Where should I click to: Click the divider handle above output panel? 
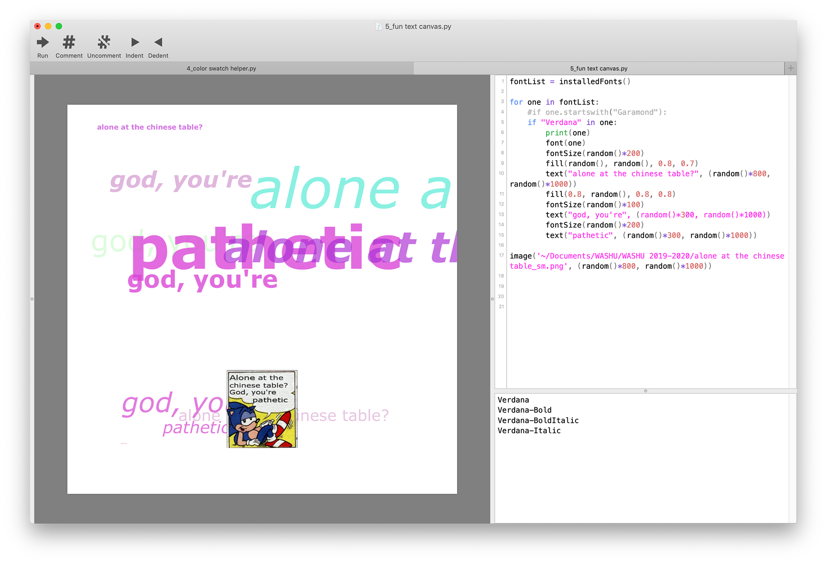645,391
